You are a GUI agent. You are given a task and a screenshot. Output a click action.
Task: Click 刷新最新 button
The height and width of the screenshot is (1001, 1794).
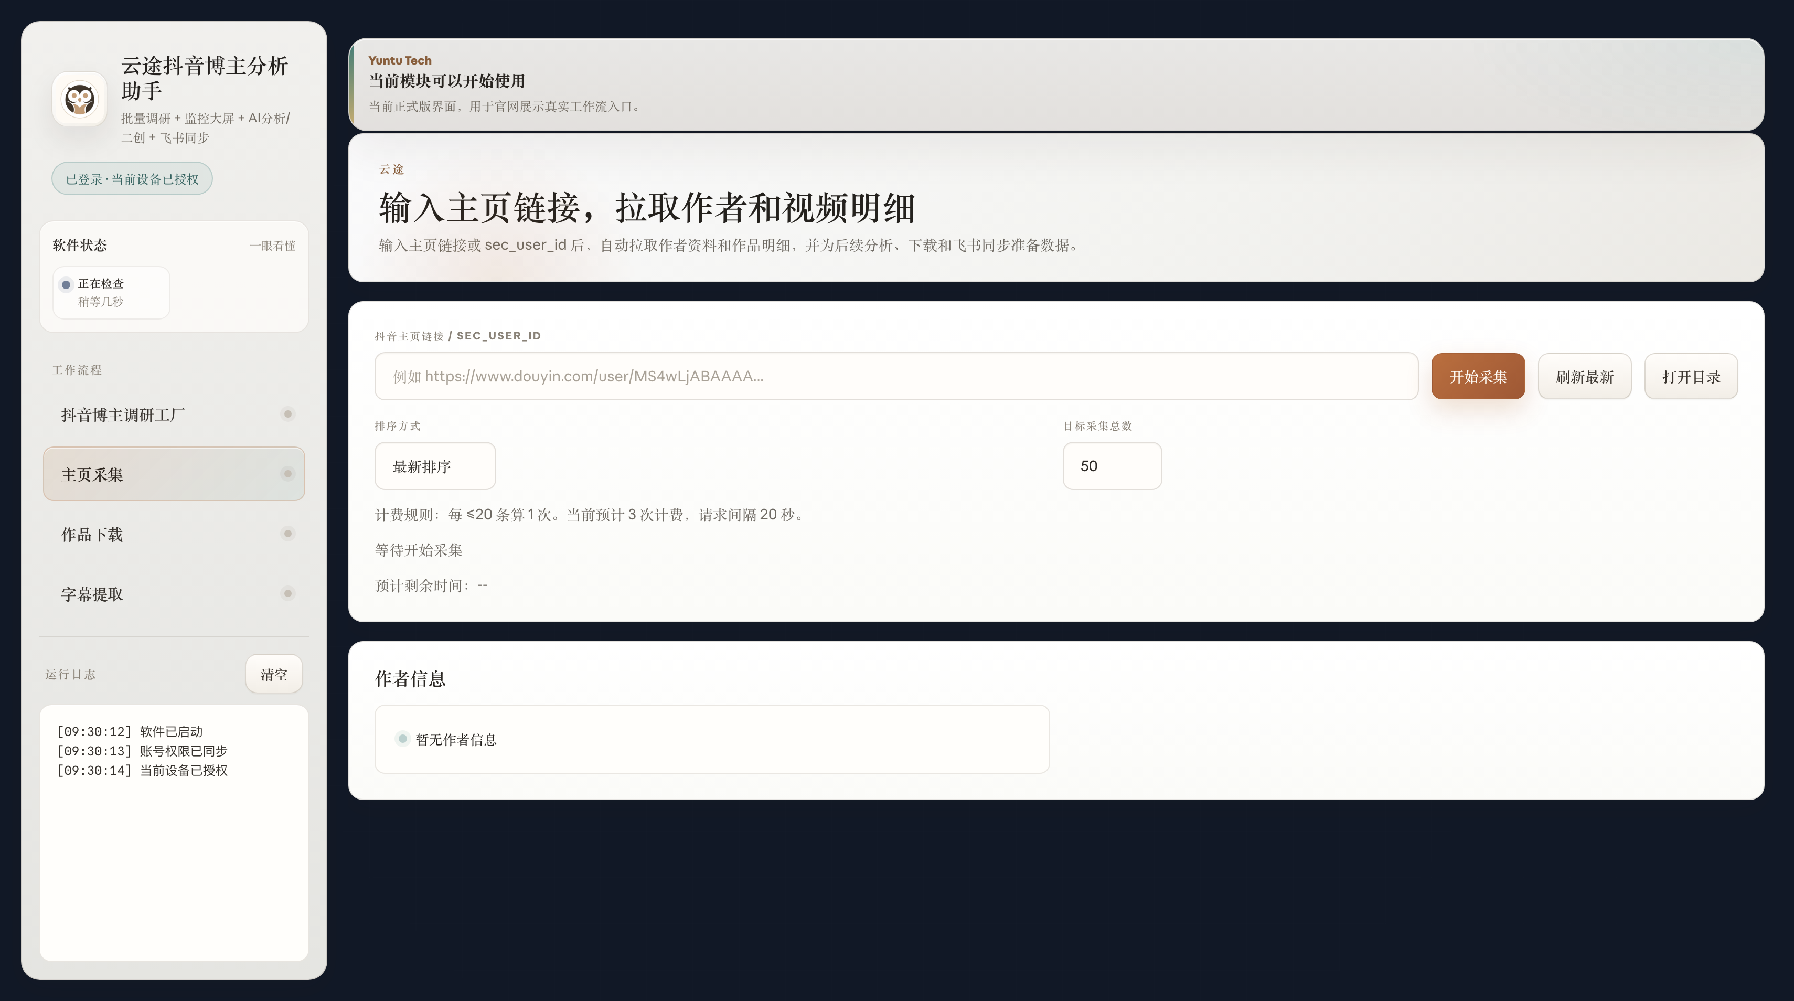coord(1584,376)
